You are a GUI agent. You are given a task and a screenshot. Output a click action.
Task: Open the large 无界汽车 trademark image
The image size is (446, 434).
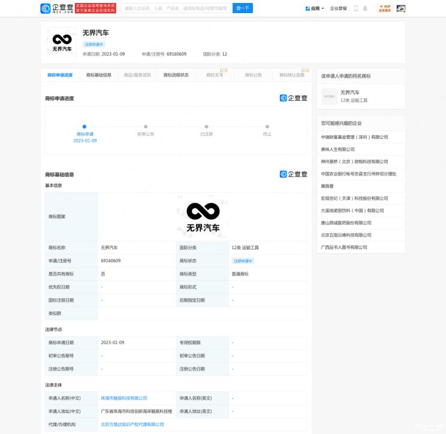(x=203, y=216)
